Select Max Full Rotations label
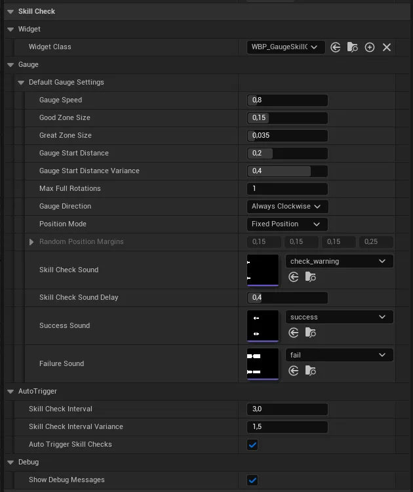 (x=70, y=188)
